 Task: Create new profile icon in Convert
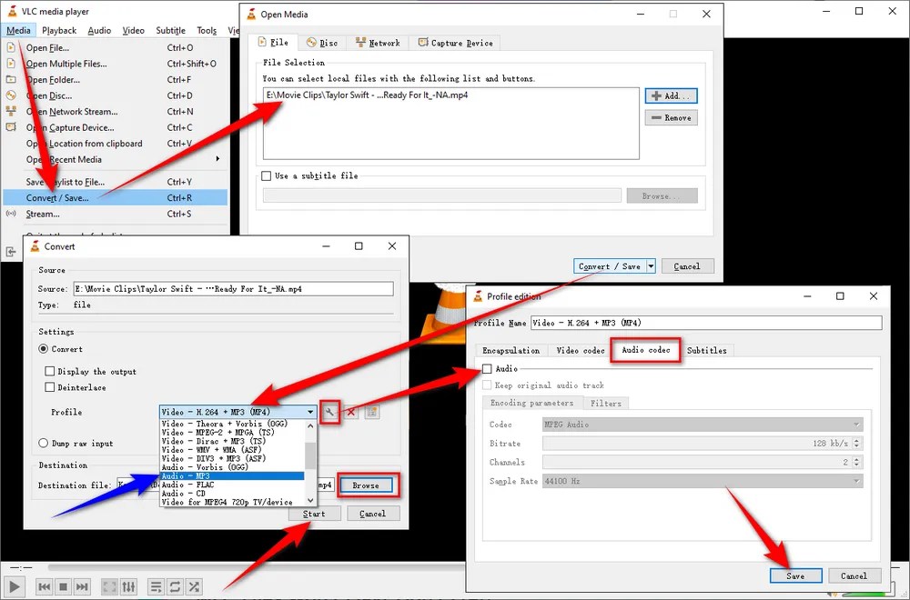(x=372, y=412)
